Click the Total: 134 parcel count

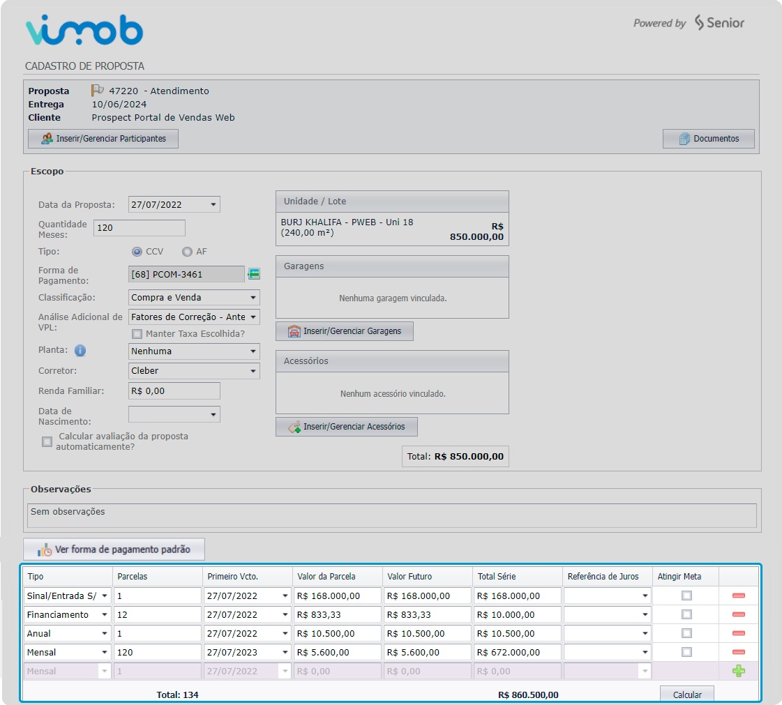pyautogui.click(x=178, y=695)
